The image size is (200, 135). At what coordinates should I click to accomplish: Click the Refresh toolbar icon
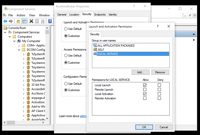tap(43, 21)
